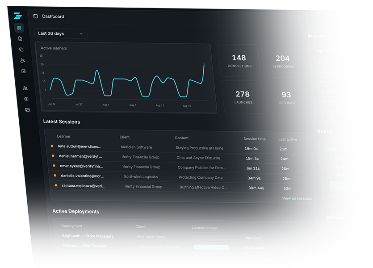This screenshot has width=373, height=268.
Task: Click the Last active column header
Action: (x=288, y=139)
